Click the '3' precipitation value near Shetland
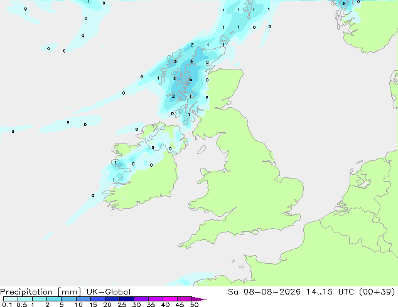 343,3
